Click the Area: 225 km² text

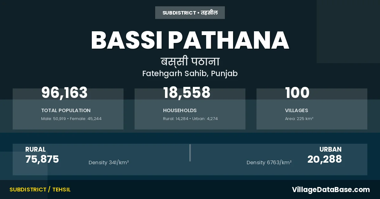(299, 119)
